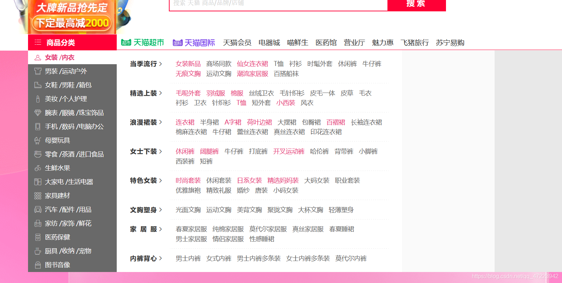
Task: Open the 天猫国际 navigation tab
Action: coord(194,43)
